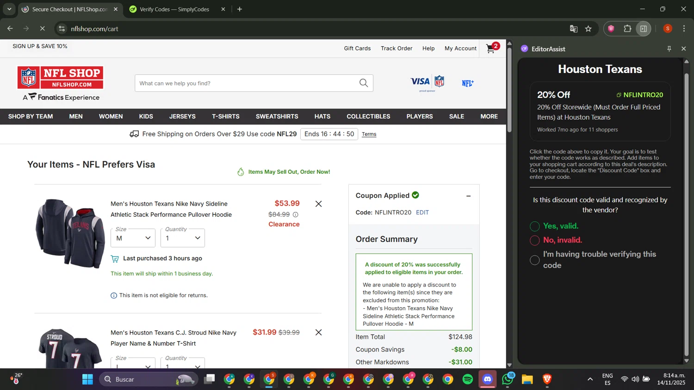
Task: Select 'I'm having trouble verifying this code'
Action: (534, 260)
